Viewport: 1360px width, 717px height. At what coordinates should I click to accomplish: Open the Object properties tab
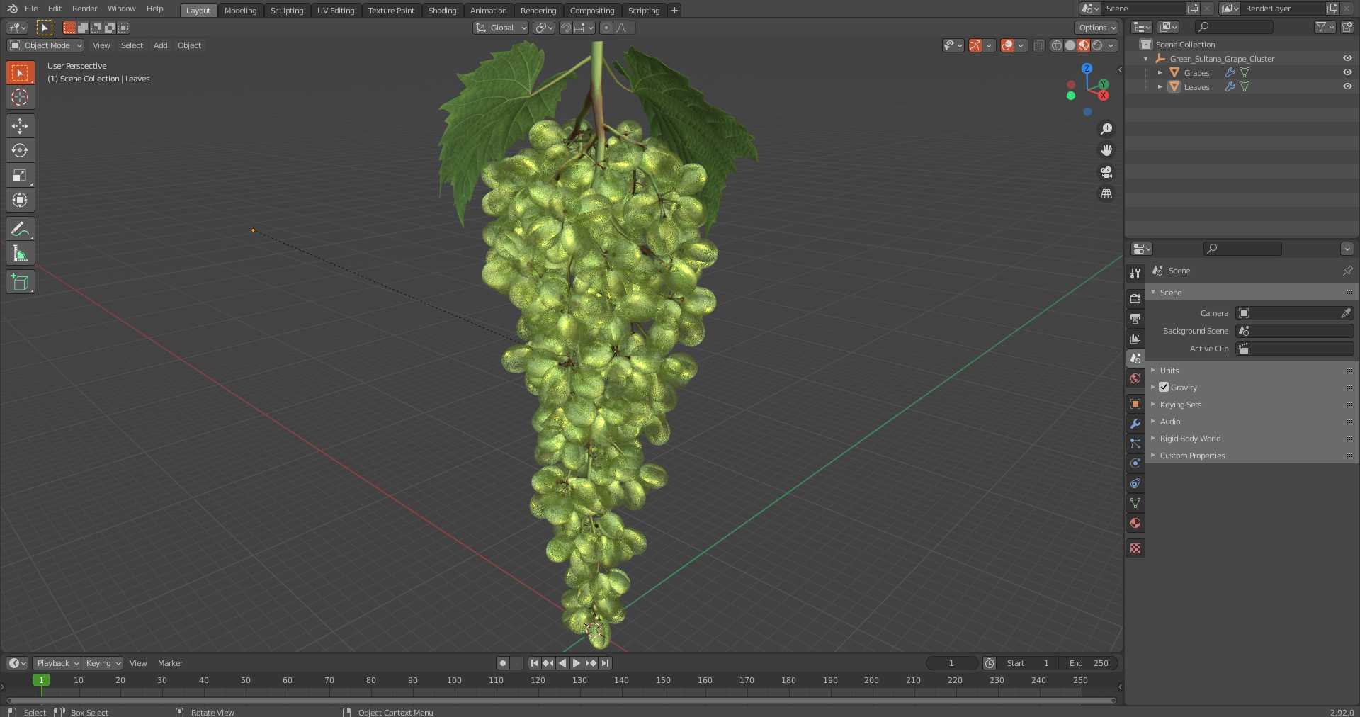(x=1135, y=404)
